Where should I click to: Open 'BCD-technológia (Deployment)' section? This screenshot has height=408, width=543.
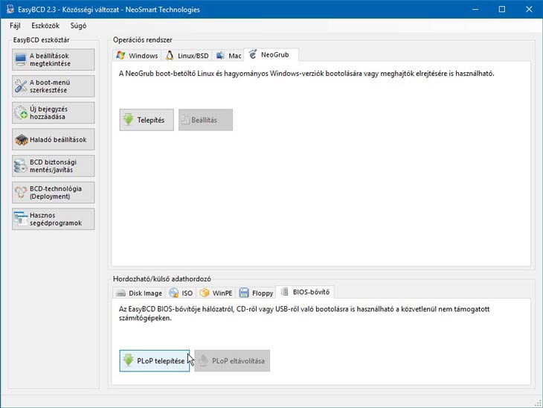tap(54, 192)
